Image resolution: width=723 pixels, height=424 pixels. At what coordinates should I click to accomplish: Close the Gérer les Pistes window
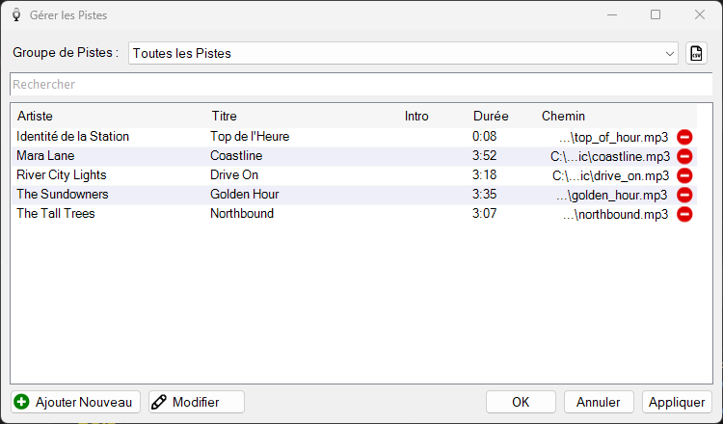(700, 14)
